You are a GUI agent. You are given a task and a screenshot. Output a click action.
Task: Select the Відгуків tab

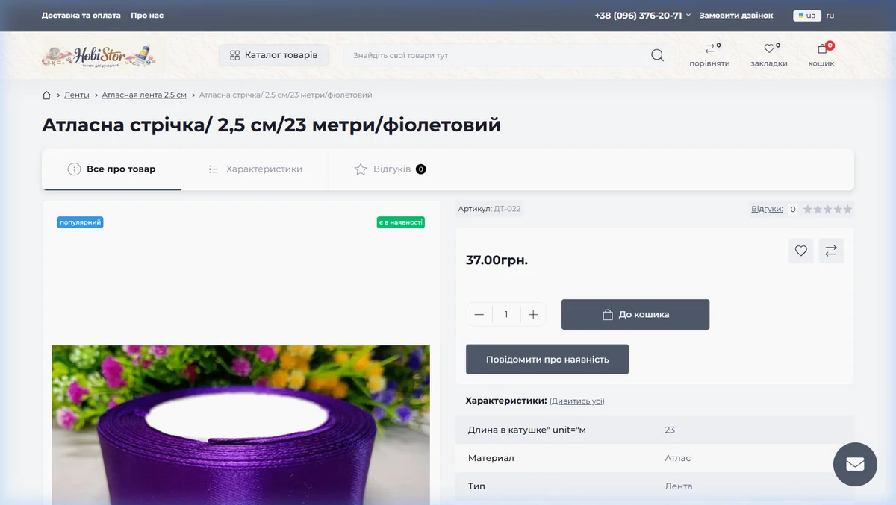(x=390, y=169)
